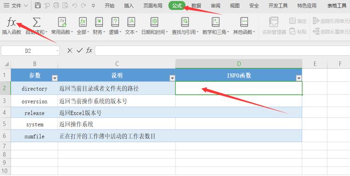Select column D header

[239, 64]
